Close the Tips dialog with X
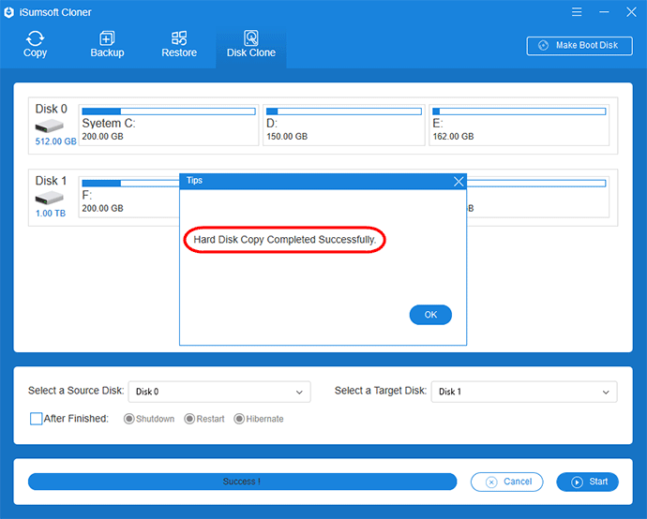Screen dimensions: 647x519 click(459, 182)
